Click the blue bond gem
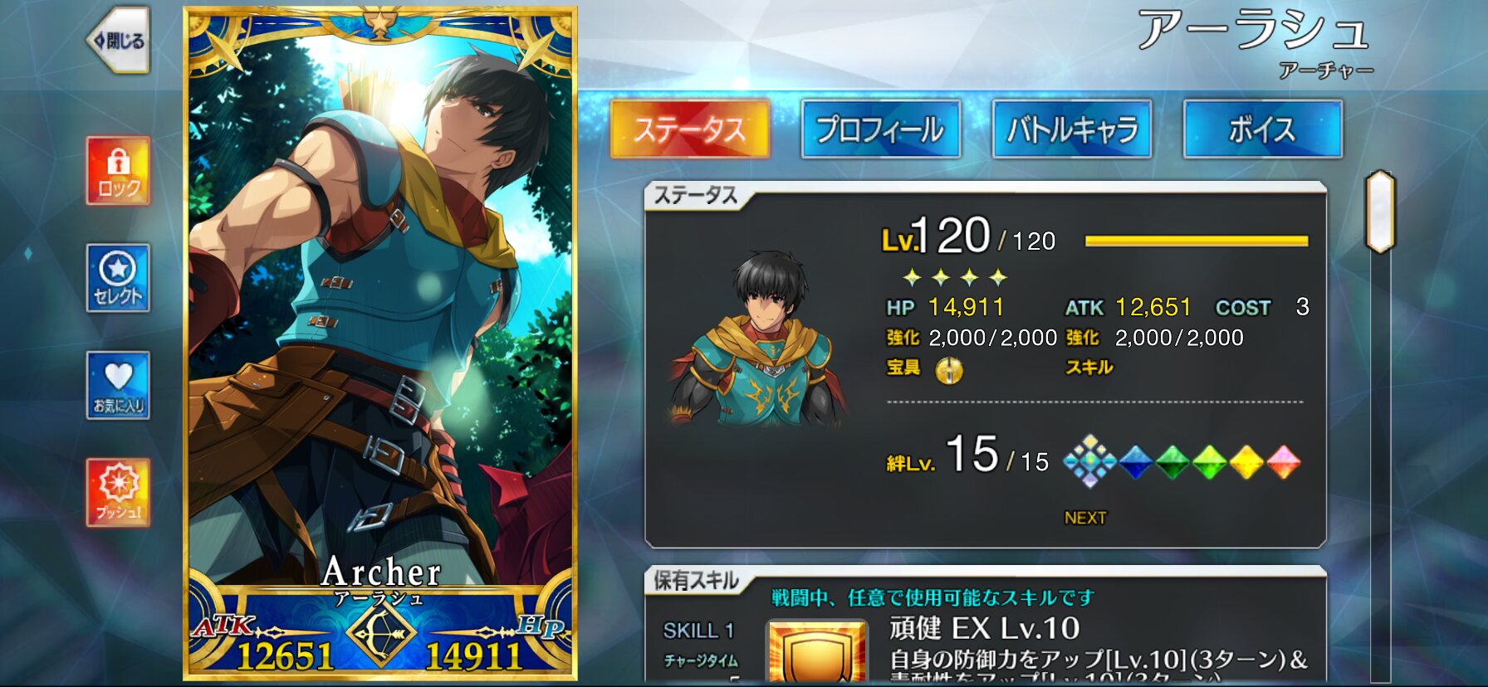 tap(1136, 462)
